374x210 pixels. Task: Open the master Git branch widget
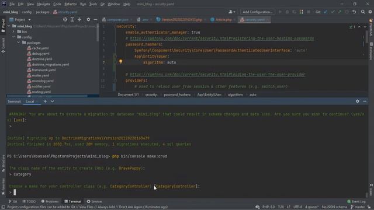click(x=358, y=207)
